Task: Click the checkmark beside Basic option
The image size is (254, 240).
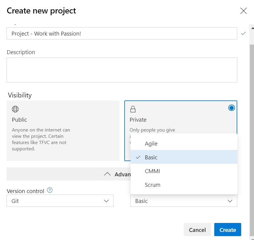Action: point(138,157)
